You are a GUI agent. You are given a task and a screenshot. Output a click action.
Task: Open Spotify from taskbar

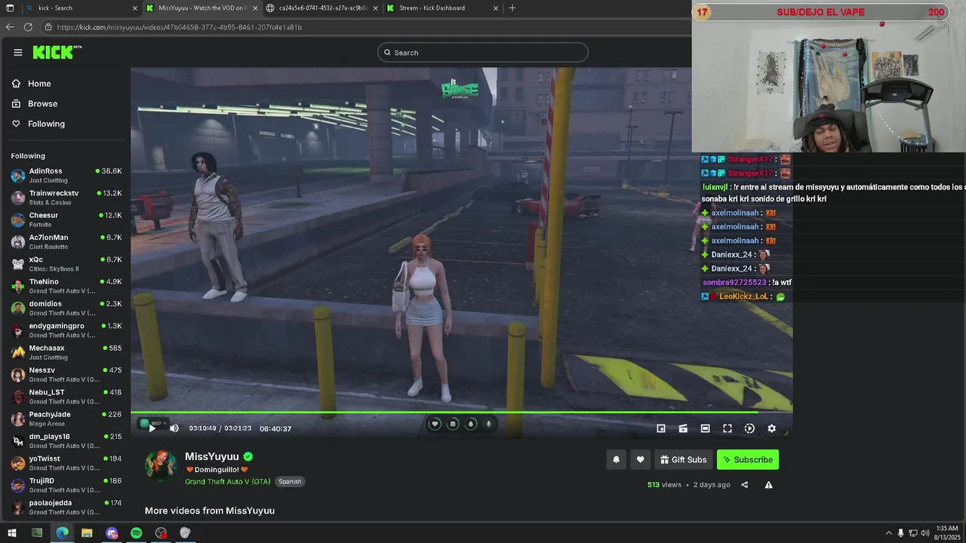136,533
